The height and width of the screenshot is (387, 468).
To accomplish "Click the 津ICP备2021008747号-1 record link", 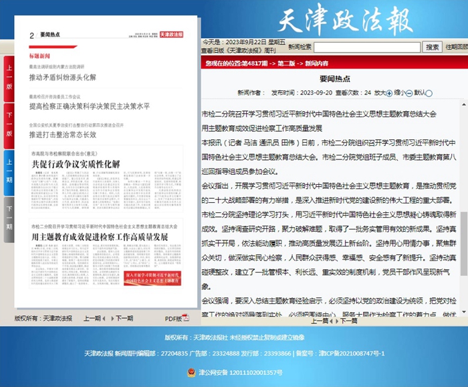I will [352, 354].
